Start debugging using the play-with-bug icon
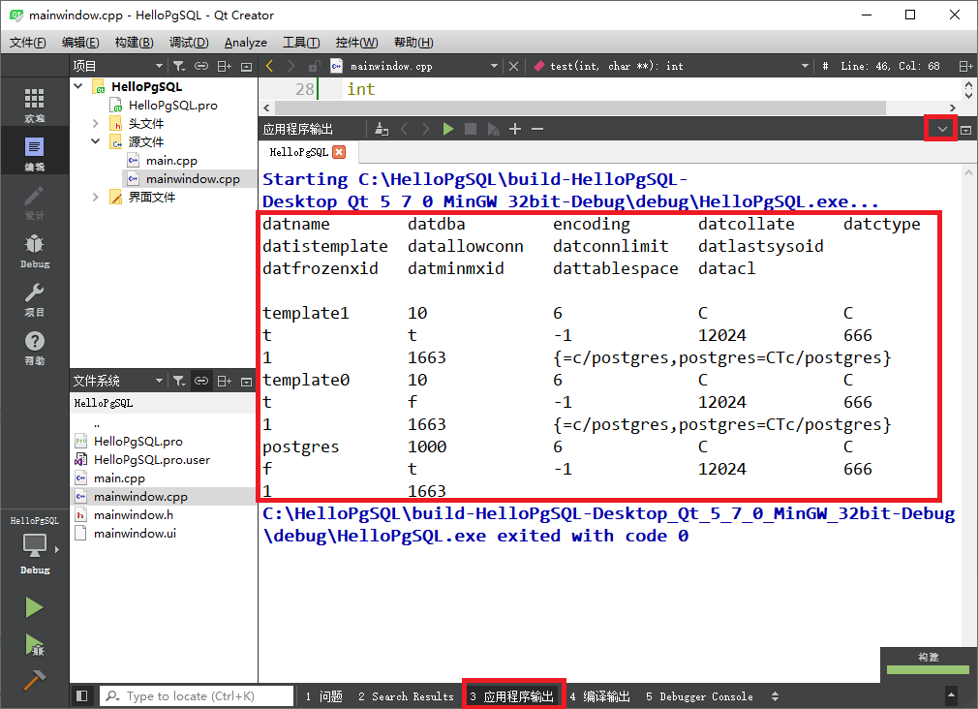Screen dimensions: 978x709 (x=34, y=645)
